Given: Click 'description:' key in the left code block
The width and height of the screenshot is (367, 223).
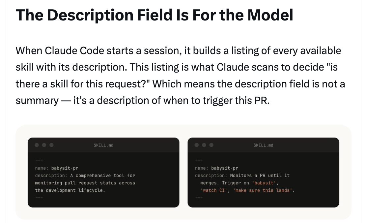Looking at the screenshot, I should coord(51,175).
